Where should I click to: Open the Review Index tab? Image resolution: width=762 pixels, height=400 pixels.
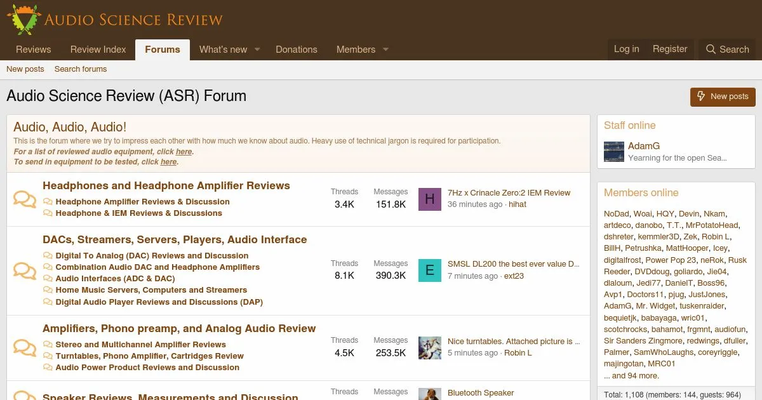pos(98,50)
